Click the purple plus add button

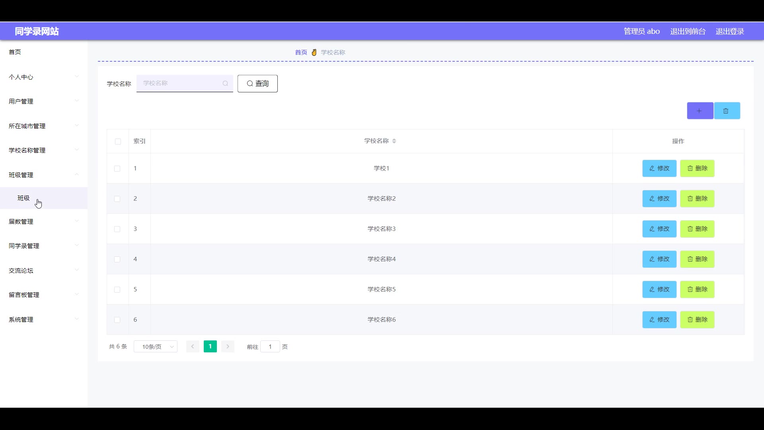click(x=700, y=111)
